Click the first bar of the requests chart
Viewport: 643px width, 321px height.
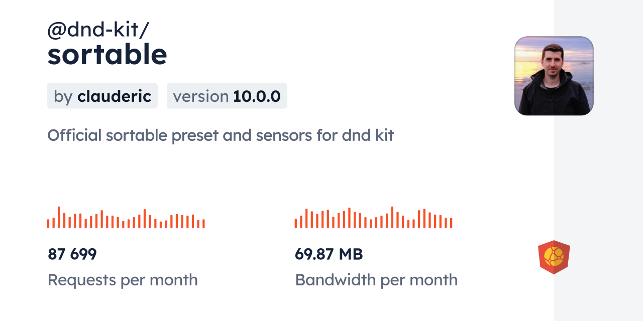(48, 224)
